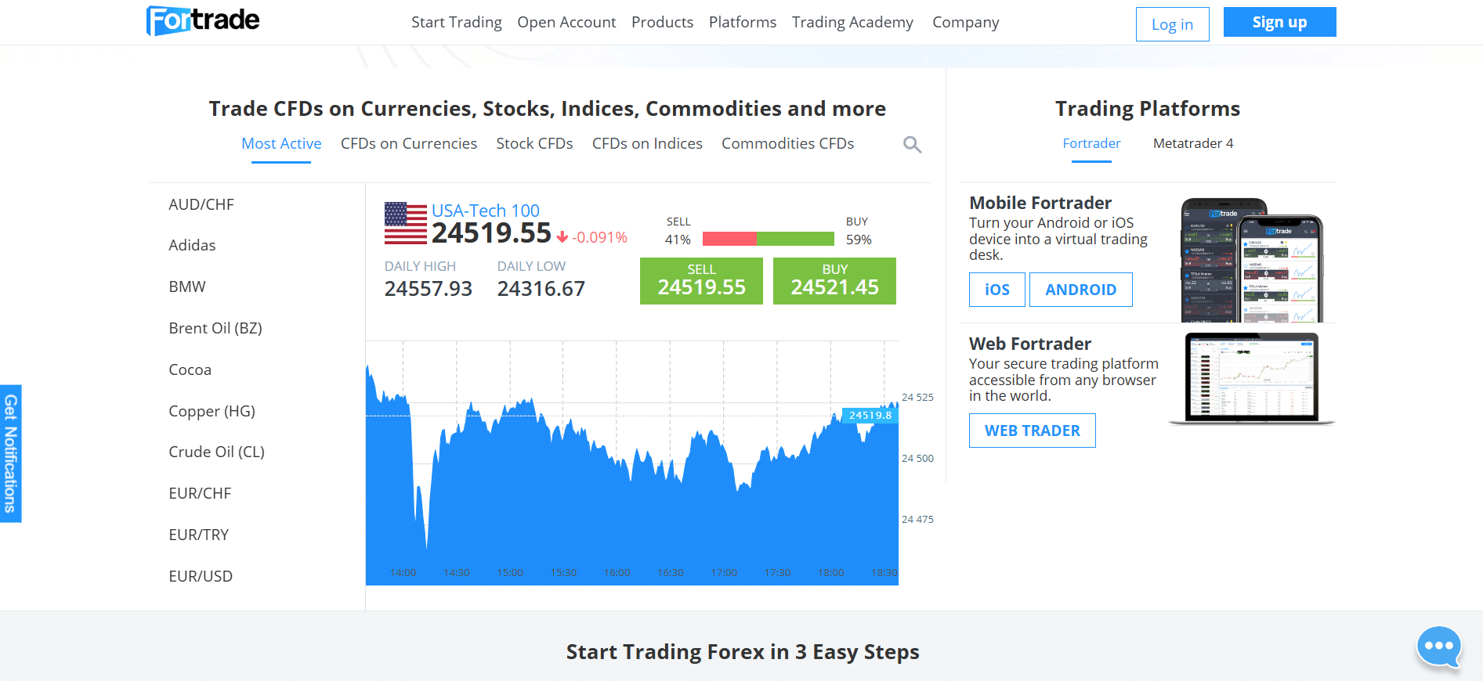This screenshot has width=1483, height=681.
Task: Click the Sign up button
Action: click(1280, 22)
